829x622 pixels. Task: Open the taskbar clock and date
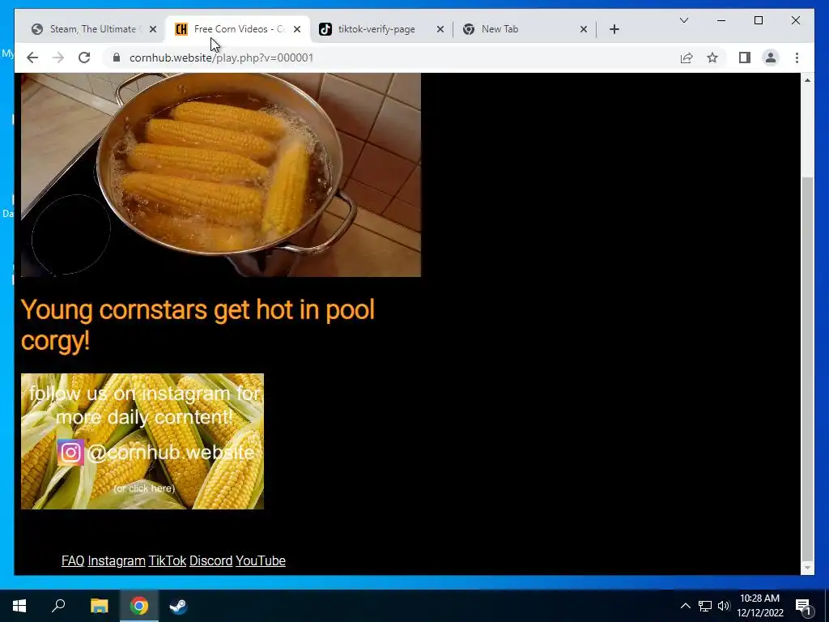point(760,606)
